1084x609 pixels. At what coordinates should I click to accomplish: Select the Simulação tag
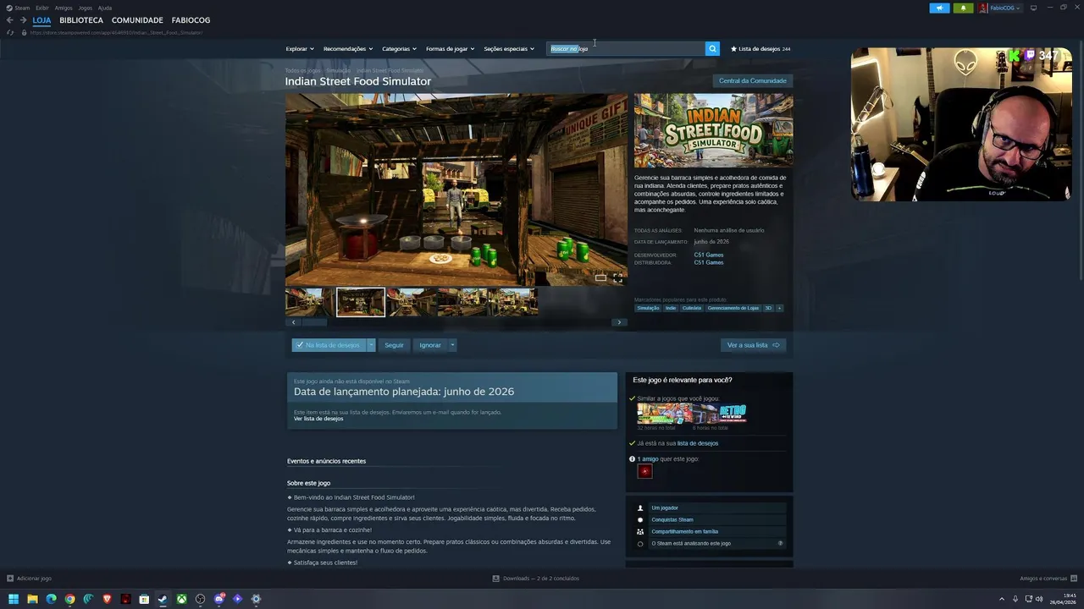click(648, 308)
